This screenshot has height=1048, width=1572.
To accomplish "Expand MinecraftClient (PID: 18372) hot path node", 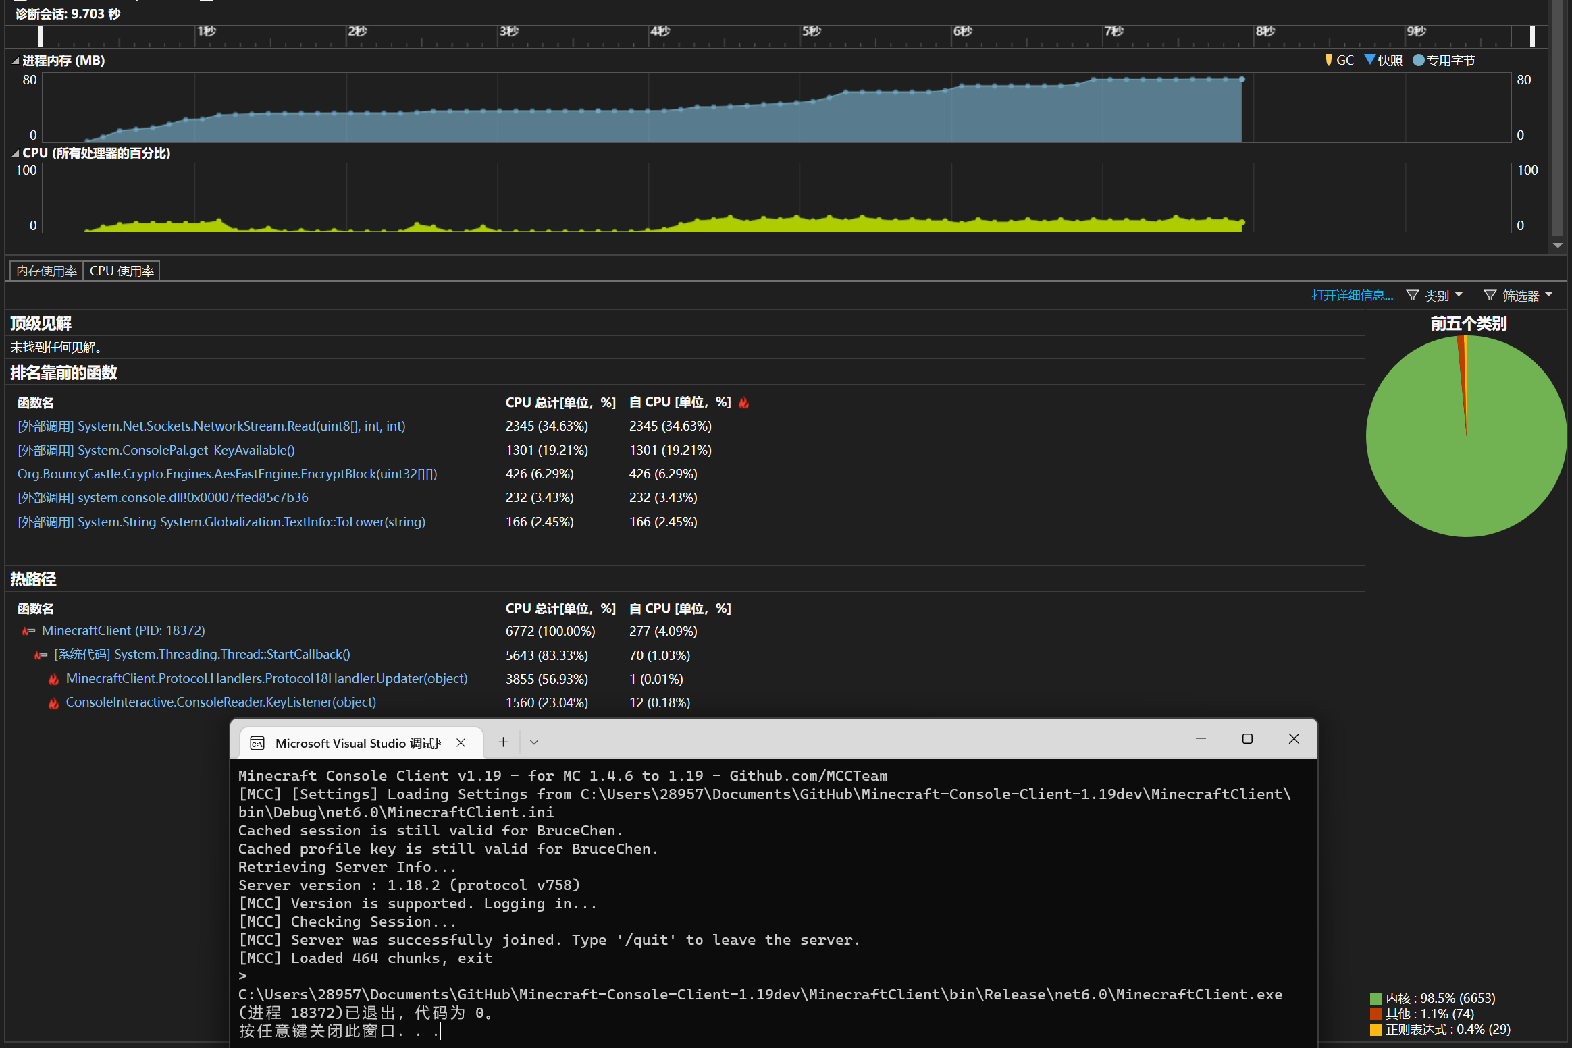I will click(x=28, y=631).
